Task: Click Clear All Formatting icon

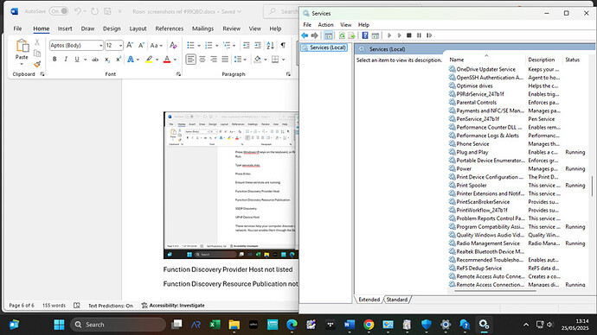Action: pos(173,45)
